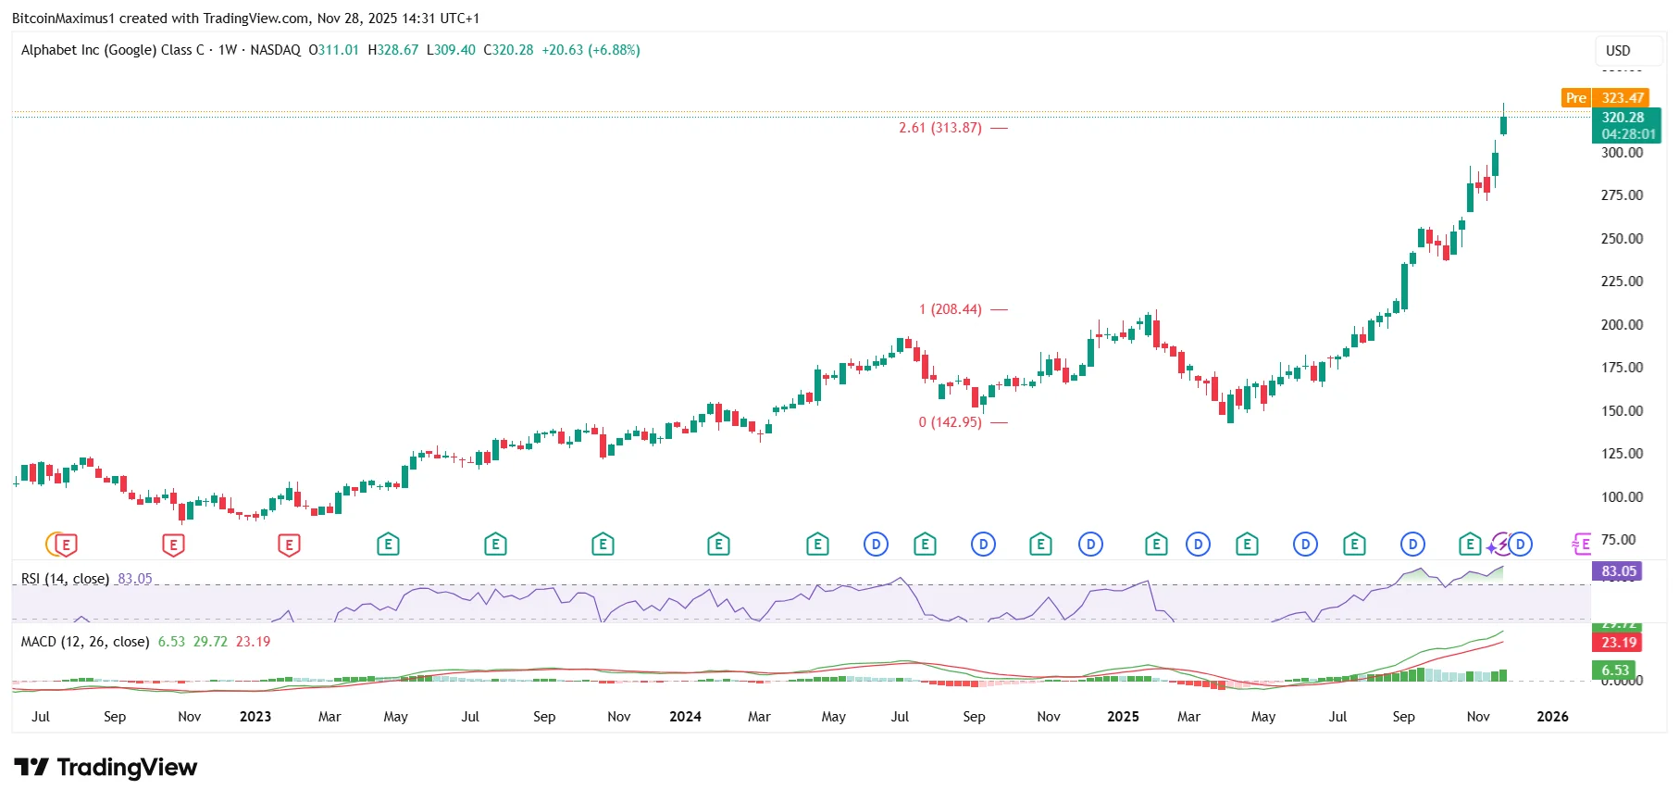Screen dimensions: 1679x802
Task: Click the earnings marker of late April 2024
Action: point(817,545)
